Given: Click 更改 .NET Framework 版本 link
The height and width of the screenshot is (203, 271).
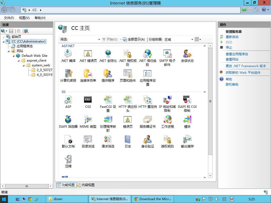Looking at the screenshot, I should (246, 66).
